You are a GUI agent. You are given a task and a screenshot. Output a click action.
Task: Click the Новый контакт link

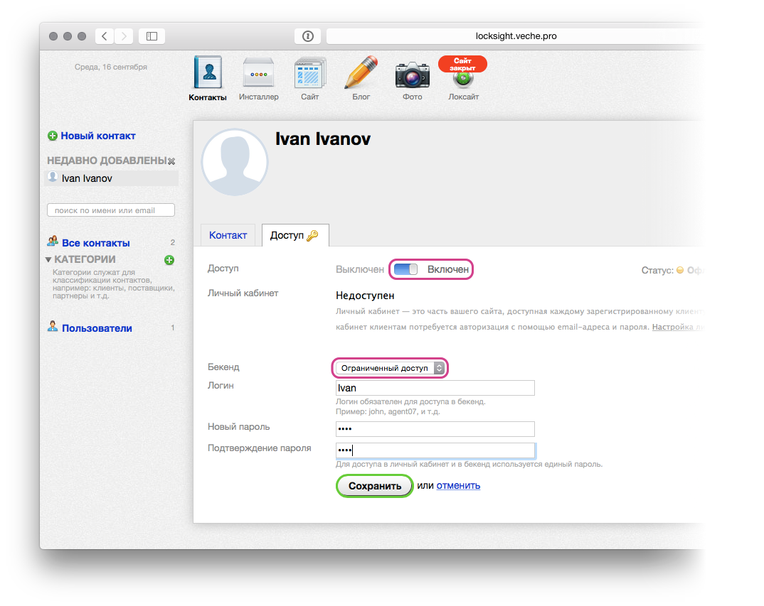click(98, 136)
